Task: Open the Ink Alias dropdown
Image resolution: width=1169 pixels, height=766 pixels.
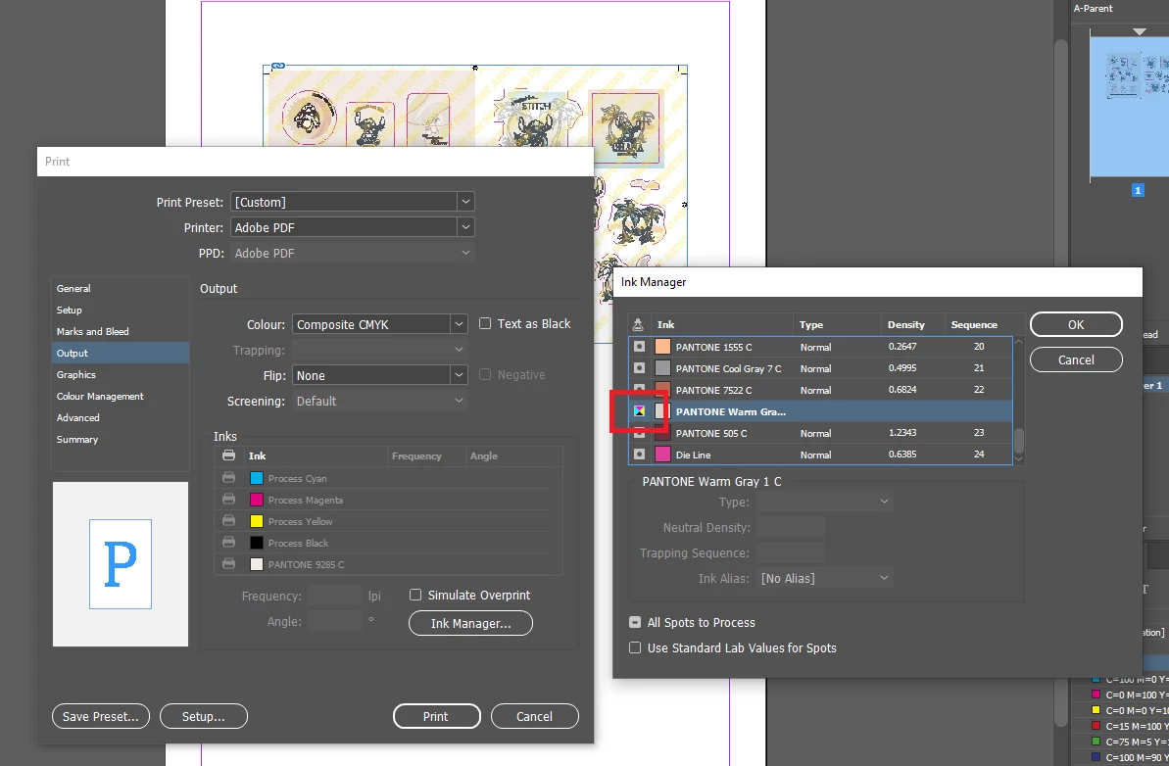Action: (x=824, y=578)
